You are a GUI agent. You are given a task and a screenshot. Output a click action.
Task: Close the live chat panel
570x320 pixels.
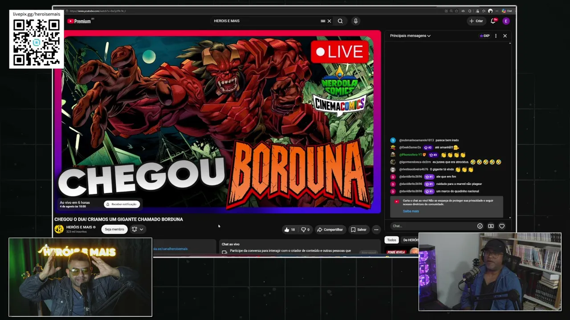pos(505,36)
